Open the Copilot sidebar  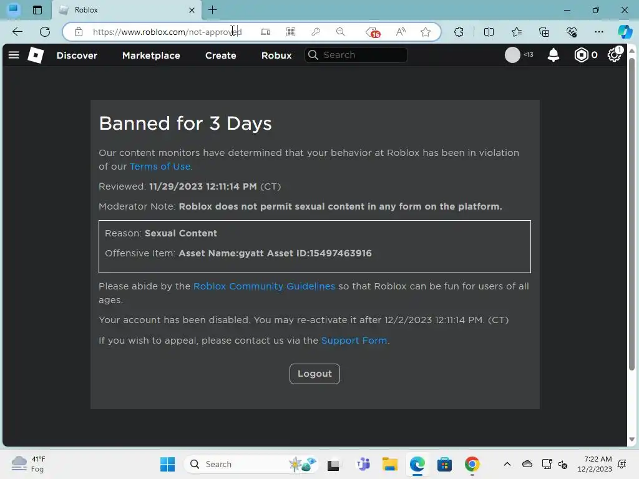coord(625,32)
